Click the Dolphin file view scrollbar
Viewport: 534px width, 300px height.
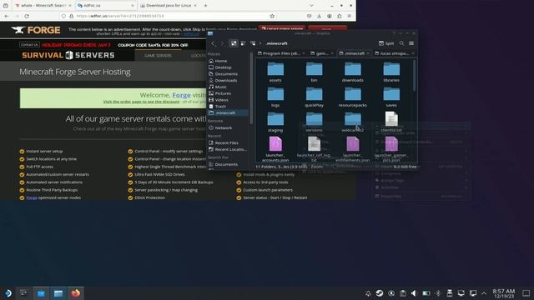pos(414,76)
